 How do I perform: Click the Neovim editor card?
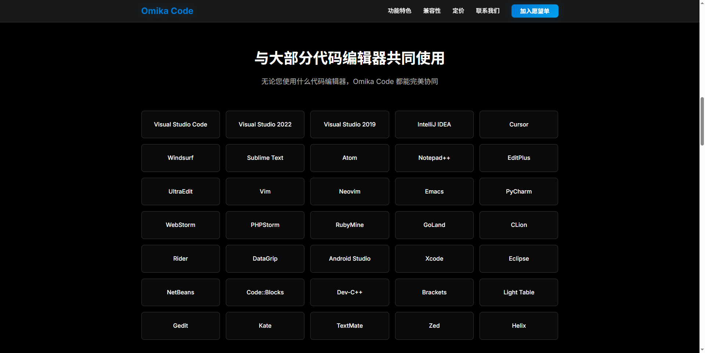click(x=350, y=192)
